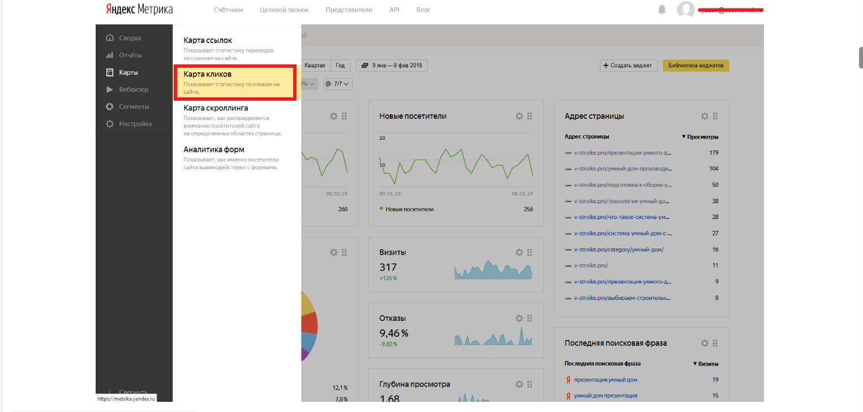The image size is (863, 412).
Task: Open the Библиотека виджетов button
Action: coord(695,66)
